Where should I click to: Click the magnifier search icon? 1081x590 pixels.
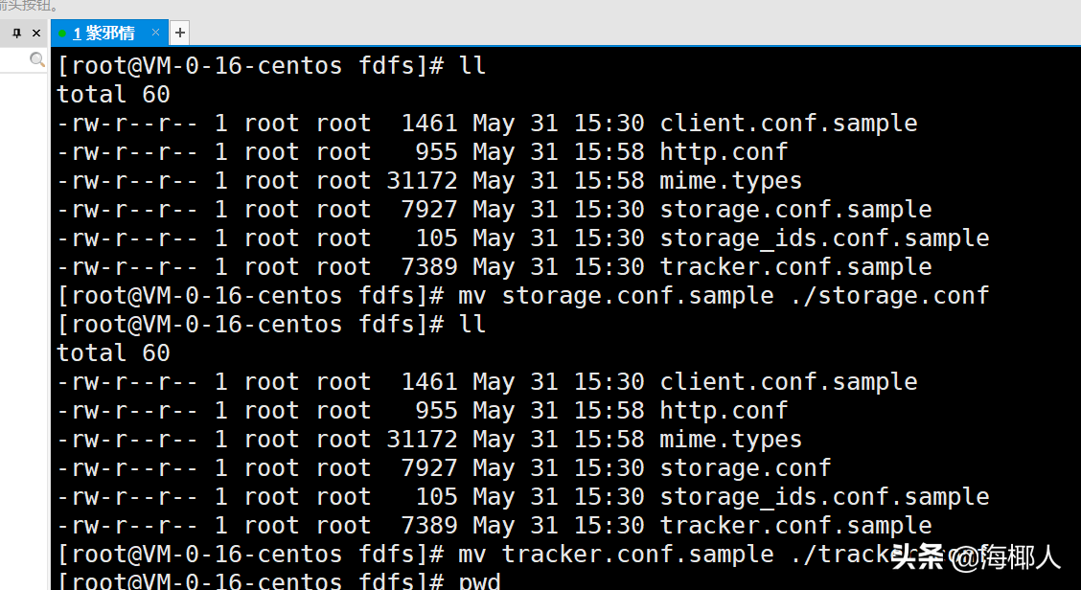tap(37, 60)
